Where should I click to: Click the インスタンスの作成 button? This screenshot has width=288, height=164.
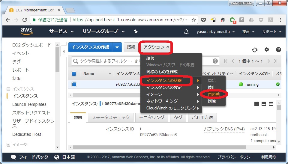click(90, 47)
